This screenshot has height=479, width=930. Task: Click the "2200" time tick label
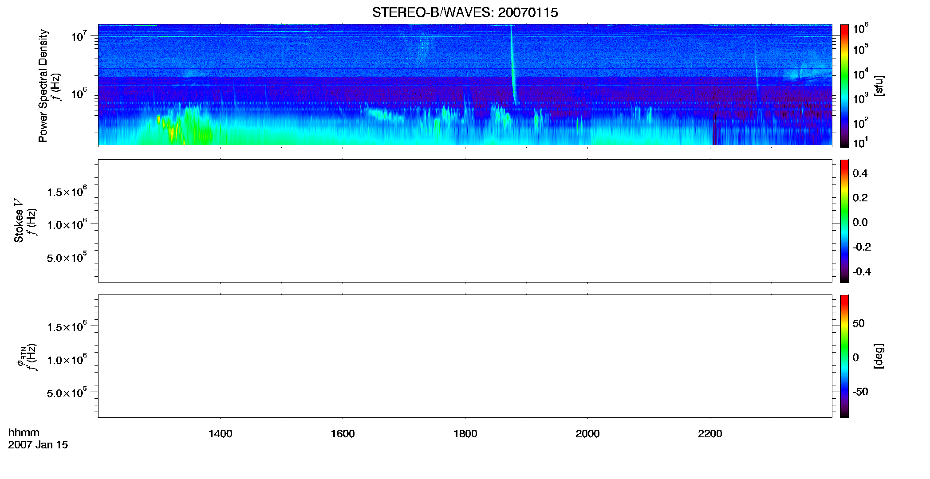(x=710, y=434)
